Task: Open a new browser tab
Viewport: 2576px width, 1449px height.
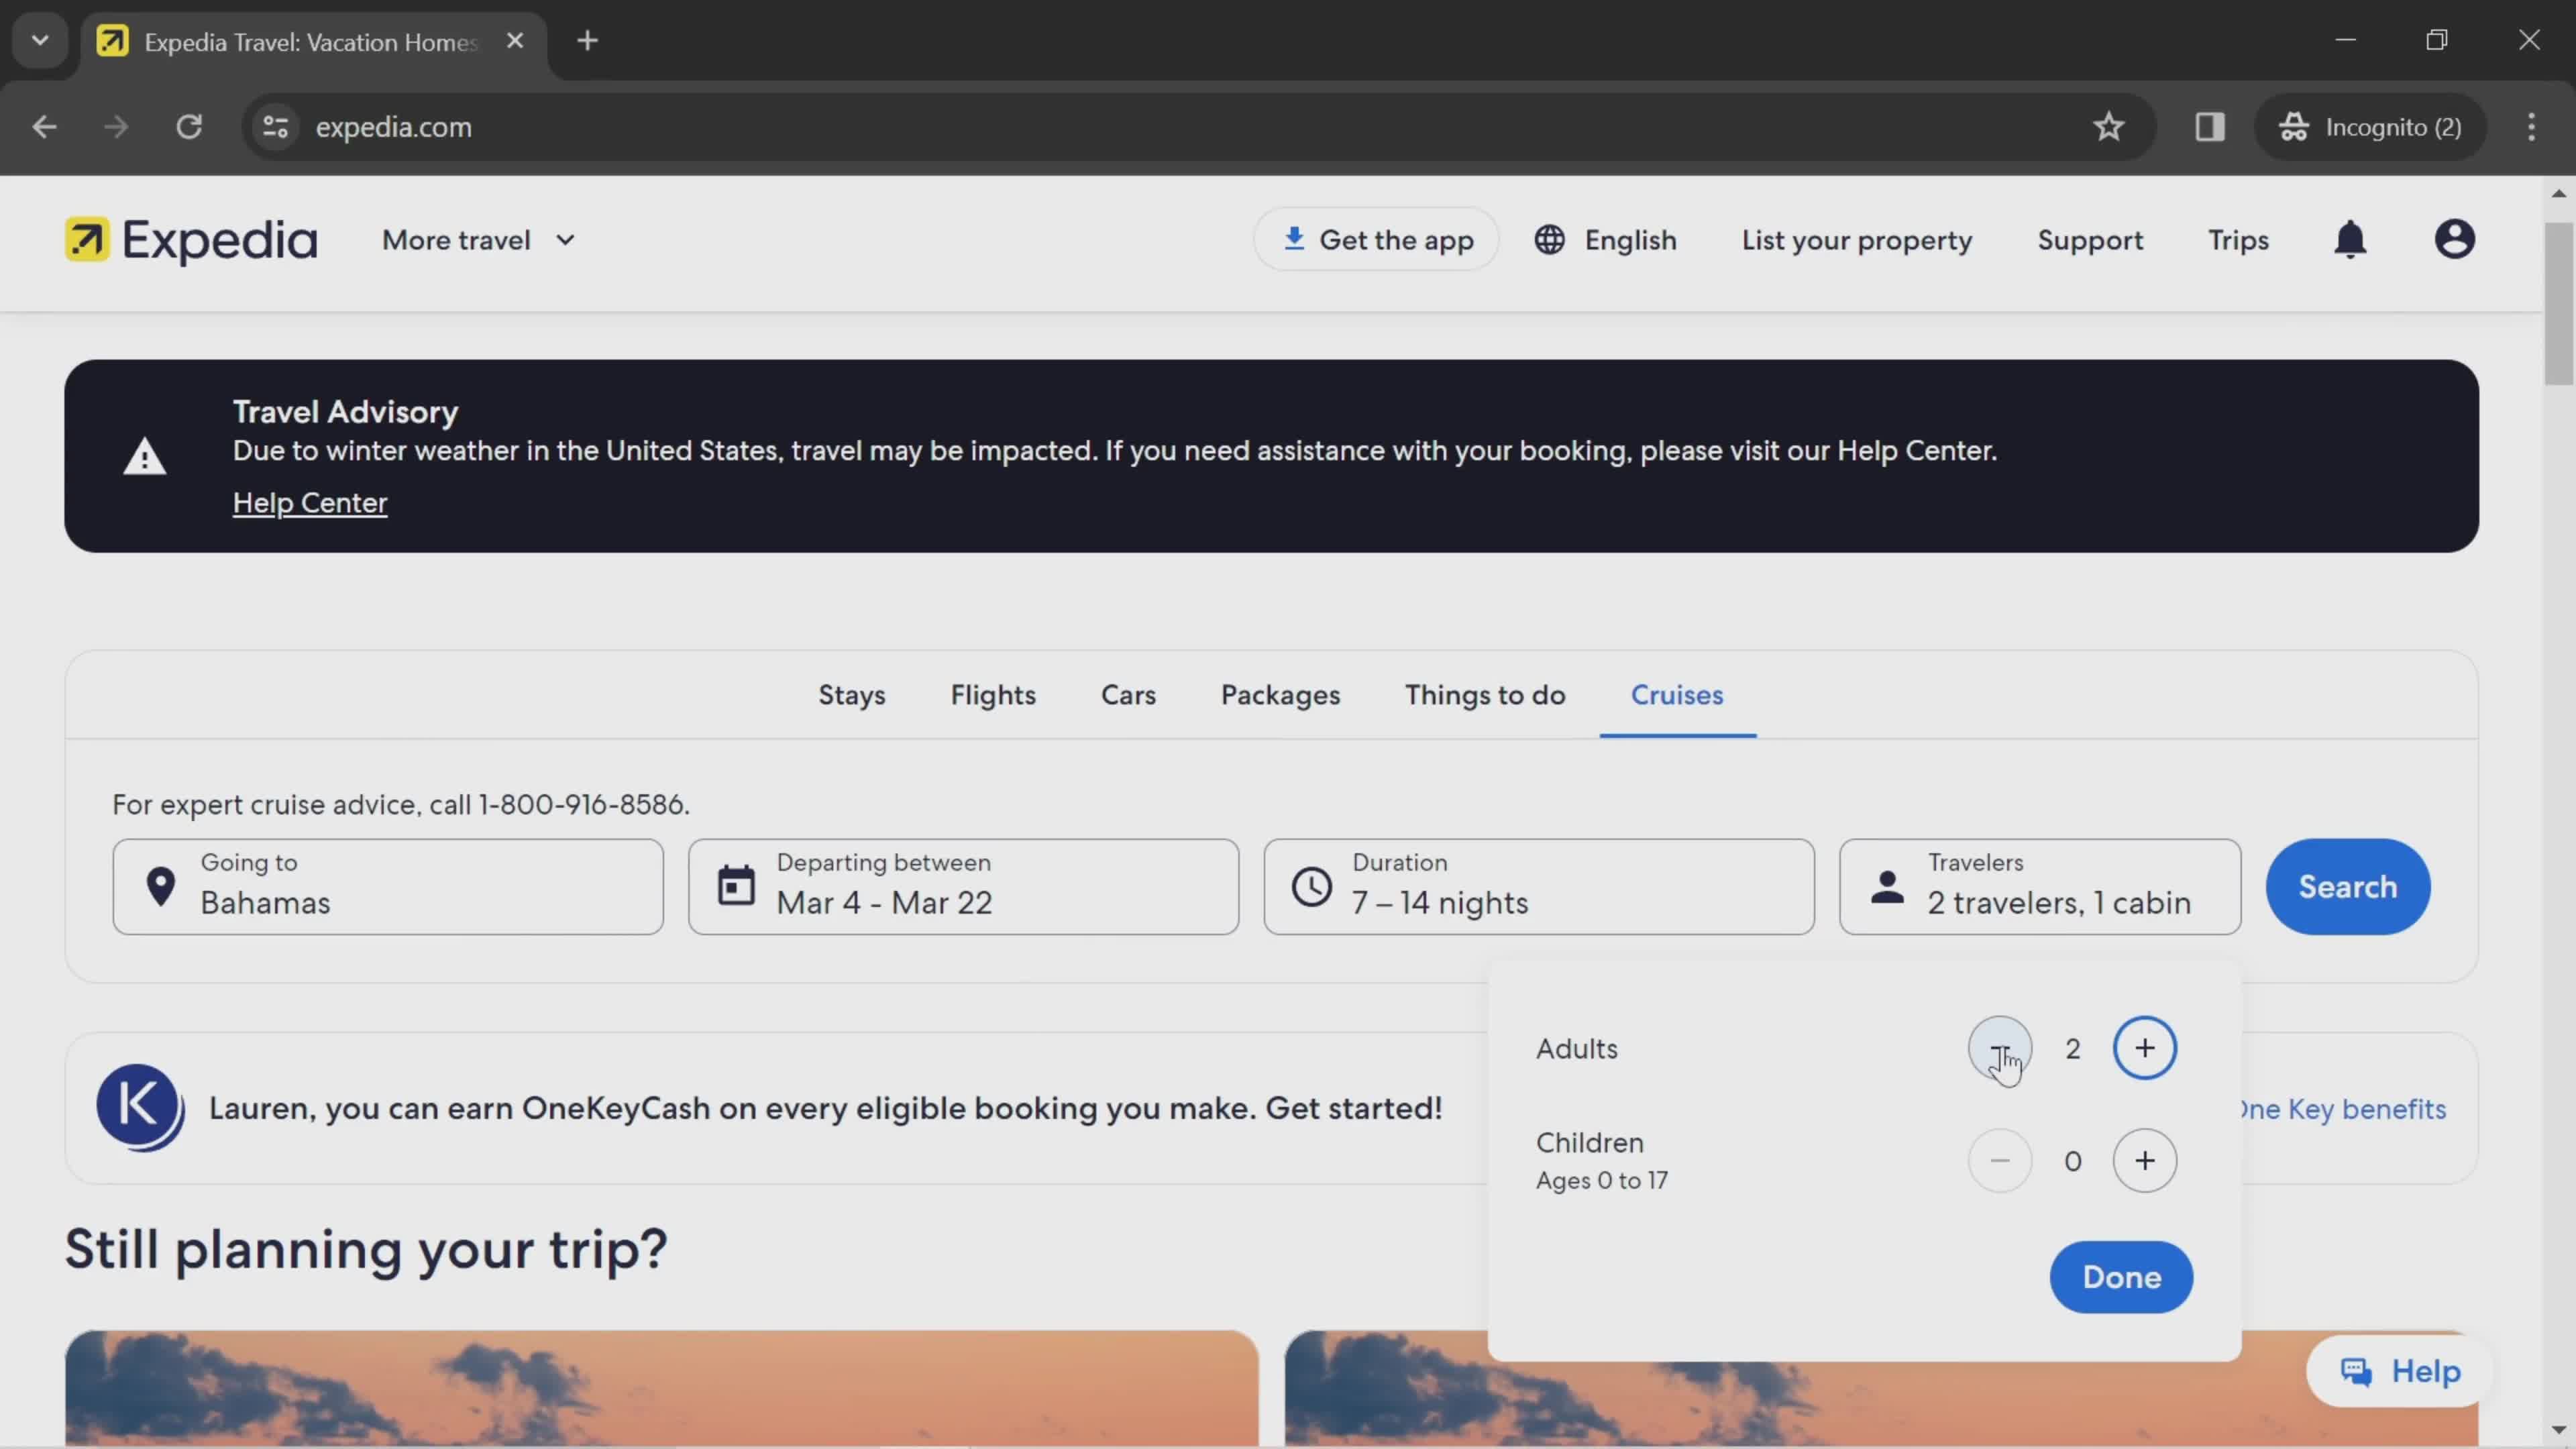Action: (x=588, y=41)
